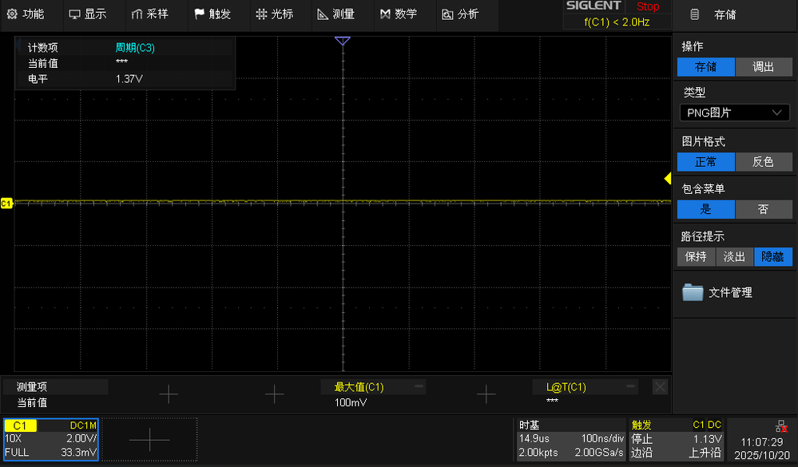Viewport: 798px width, 467px height.
Task: Click the ruler triangle icon beside 测量
Action: click(x=323, y=14)
